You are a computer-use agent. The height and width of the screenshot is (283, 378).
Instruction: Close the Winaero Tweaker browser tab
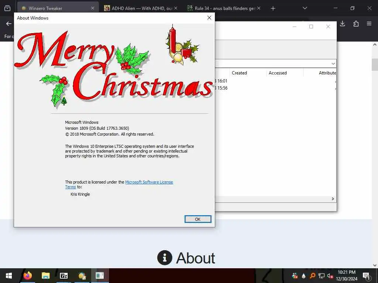pos(93,8)
